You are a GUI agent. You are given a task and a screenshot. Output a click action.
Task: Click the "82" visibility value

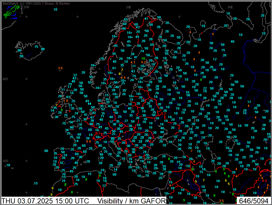click(x=94, y=113)
